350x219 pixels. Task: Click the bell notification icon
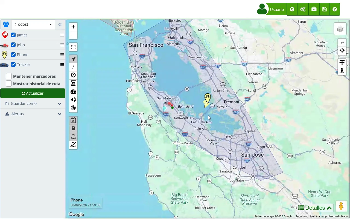pos(73,137)
